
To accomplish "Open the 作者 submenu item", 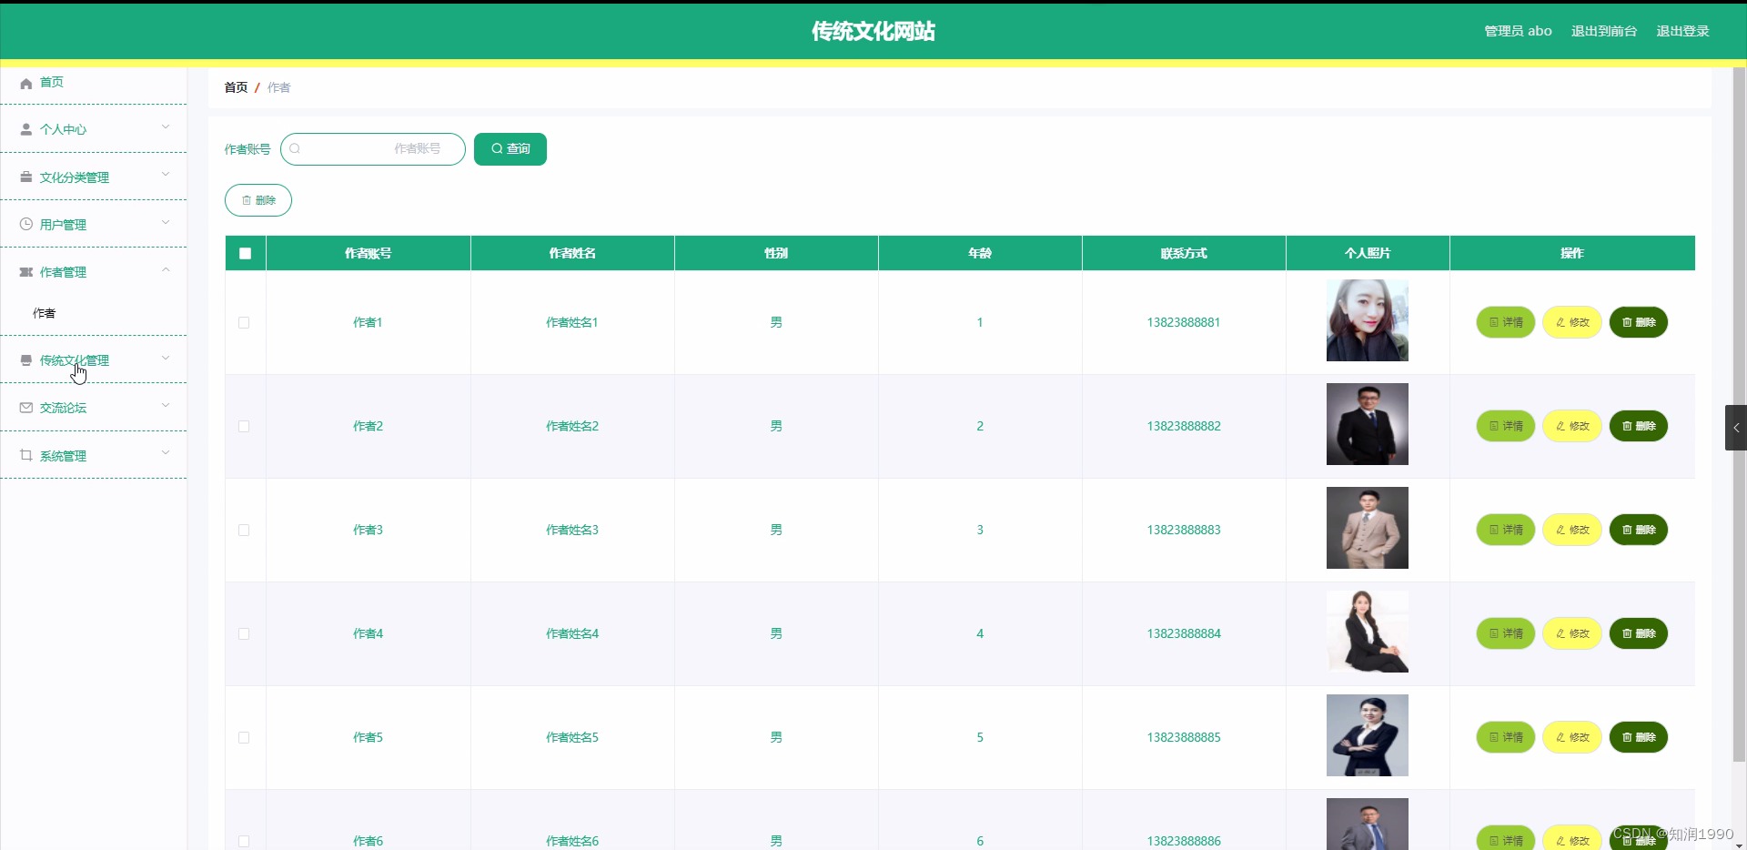I will (x=44, y=312).
